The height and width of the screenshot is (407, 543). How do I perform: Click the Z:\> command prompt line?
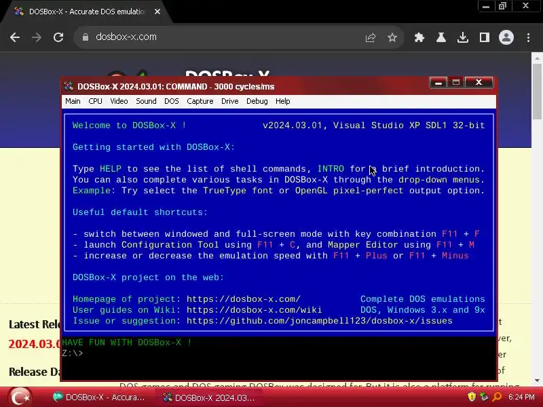tap(73, 353)
